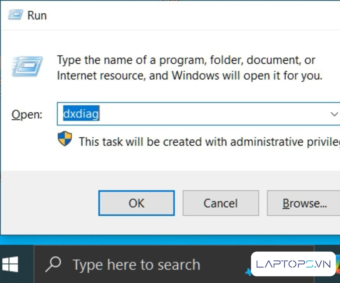This screenshot has height=283, width=340.
Task: Expand the Open combo box dropdown arrow
Action: click(x=334, y=114)
